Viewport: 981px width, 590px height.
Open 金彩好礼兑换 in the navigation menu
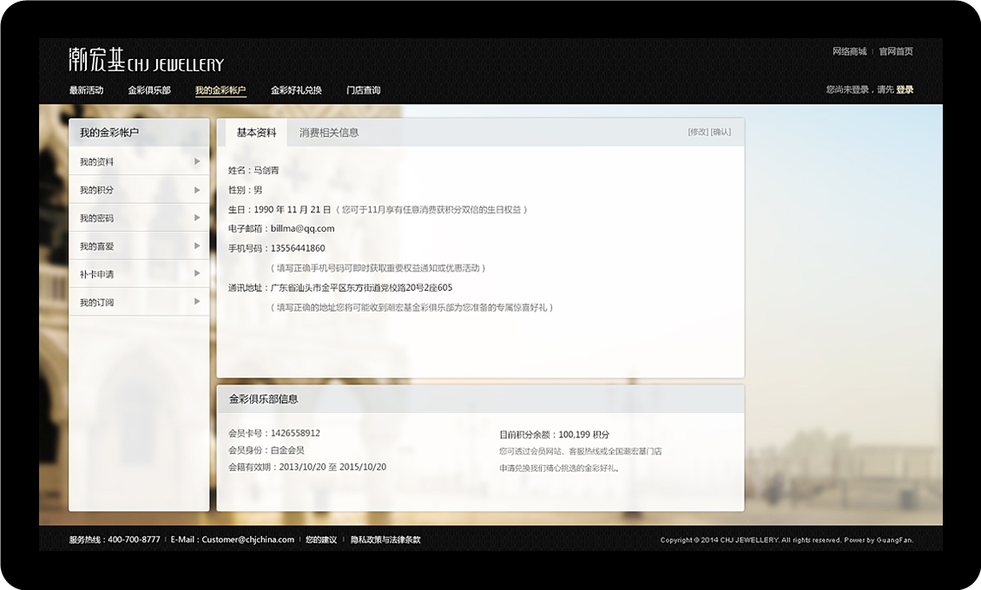pyautogui.click(x=296, y=90)
